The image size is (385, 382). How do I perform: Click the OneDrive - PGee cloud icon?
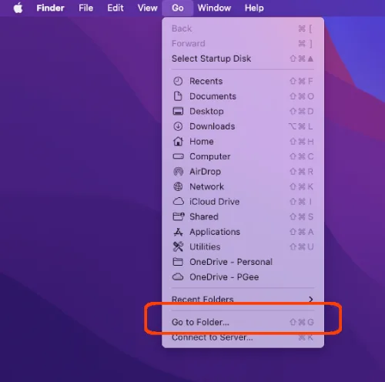point(178,277)
